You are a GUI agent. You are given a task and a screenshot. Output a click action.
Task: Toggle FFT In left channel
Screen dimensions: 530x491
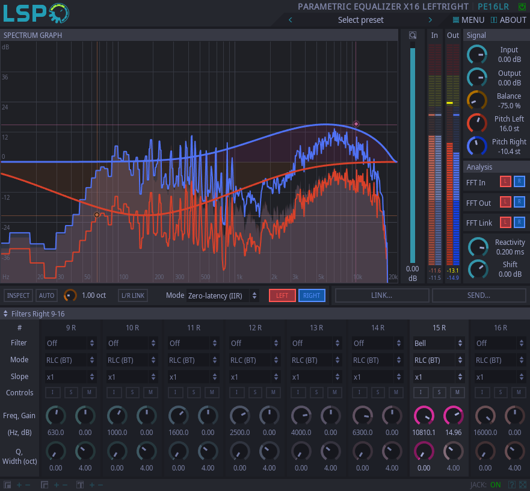pyautogui.click(x=505, y=182)
